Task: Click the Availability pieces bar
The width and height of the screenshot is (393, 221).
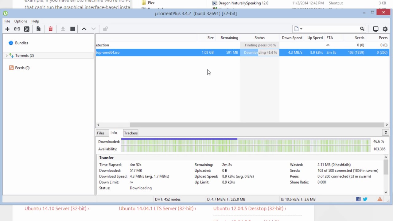Action: (246, 149)
